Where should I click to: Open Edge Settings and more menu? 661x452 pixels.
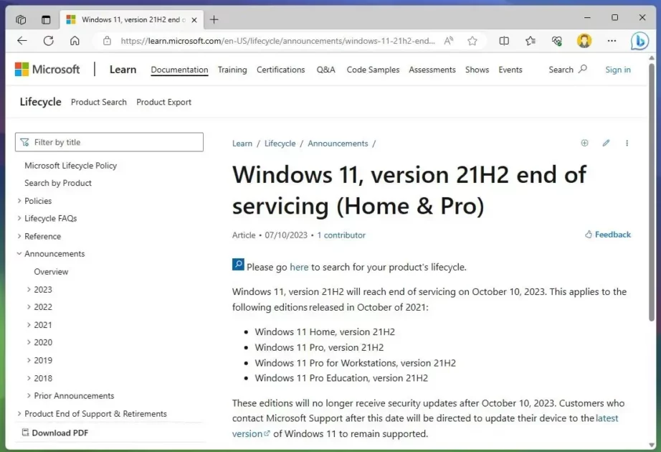coord(612,41)
